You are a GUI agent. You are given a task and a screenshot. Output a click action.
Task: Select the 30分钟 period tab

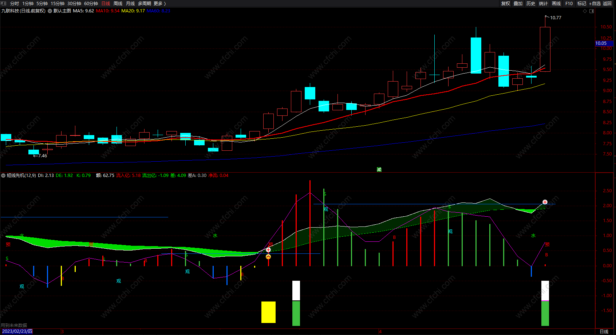click(74, 3)
